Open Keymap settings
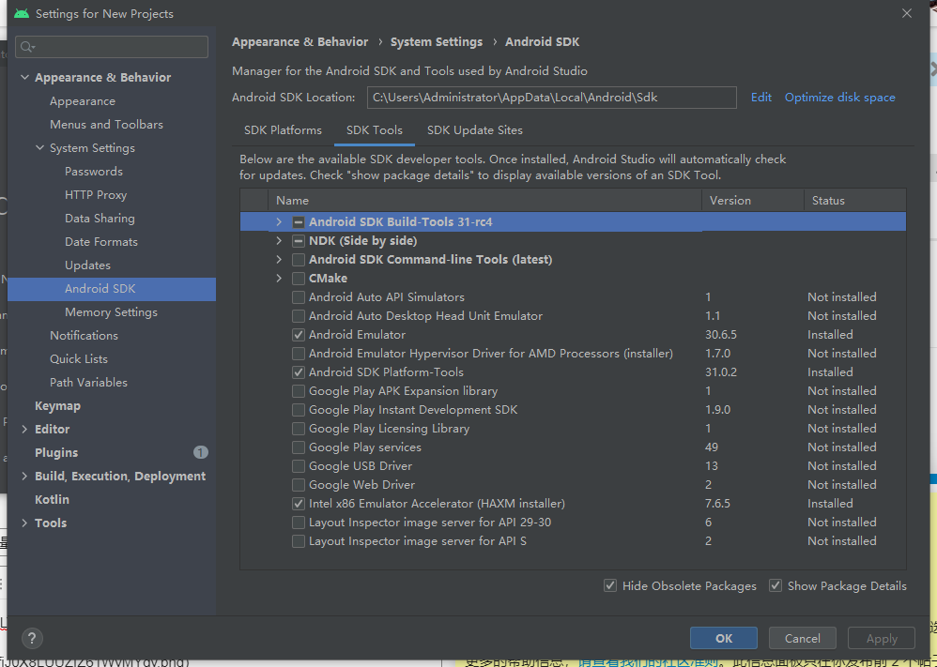Image resolution: width=937 pixels, height=667 pixels. (x=57, y=406)
